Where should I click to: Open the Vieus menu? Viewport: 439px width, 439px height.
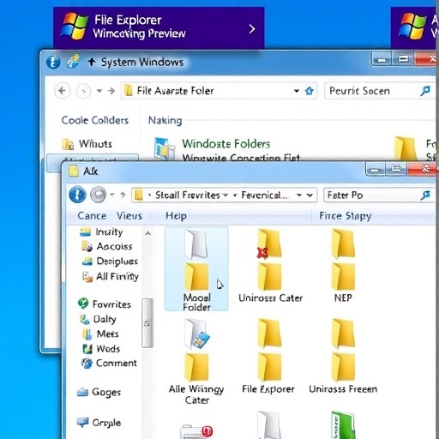tap(129, 216)
